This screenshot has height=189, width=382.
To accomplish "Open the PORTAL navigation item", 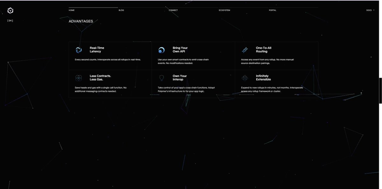I will [x=273, y=10].
